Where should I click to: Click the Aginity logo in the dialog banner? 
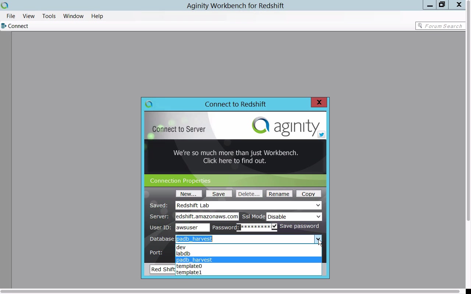(x=286, y=126)
